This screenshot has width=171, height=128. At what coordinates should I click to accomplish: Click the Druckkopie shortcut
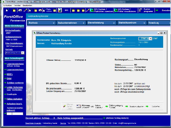pyautogui.click(x=12, y=94)
